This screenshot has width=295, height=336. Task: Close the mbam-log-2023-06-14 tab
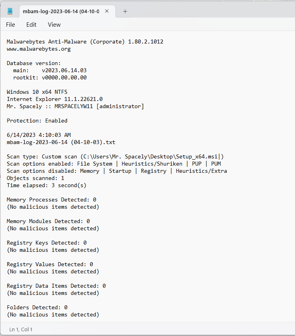107,11
